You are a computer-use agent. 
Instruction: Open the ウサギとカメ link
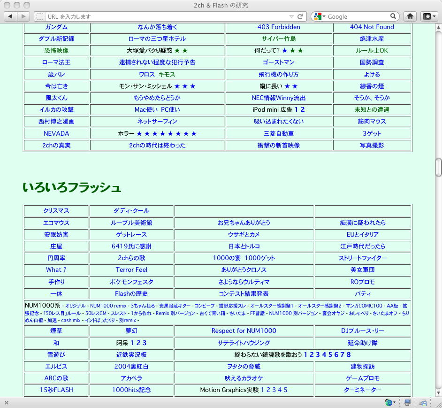click(x=244, y=235)
